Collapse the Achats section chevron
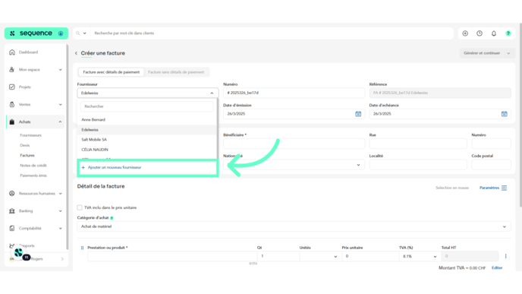Screen dimensions: 522x294 [60, 122]
